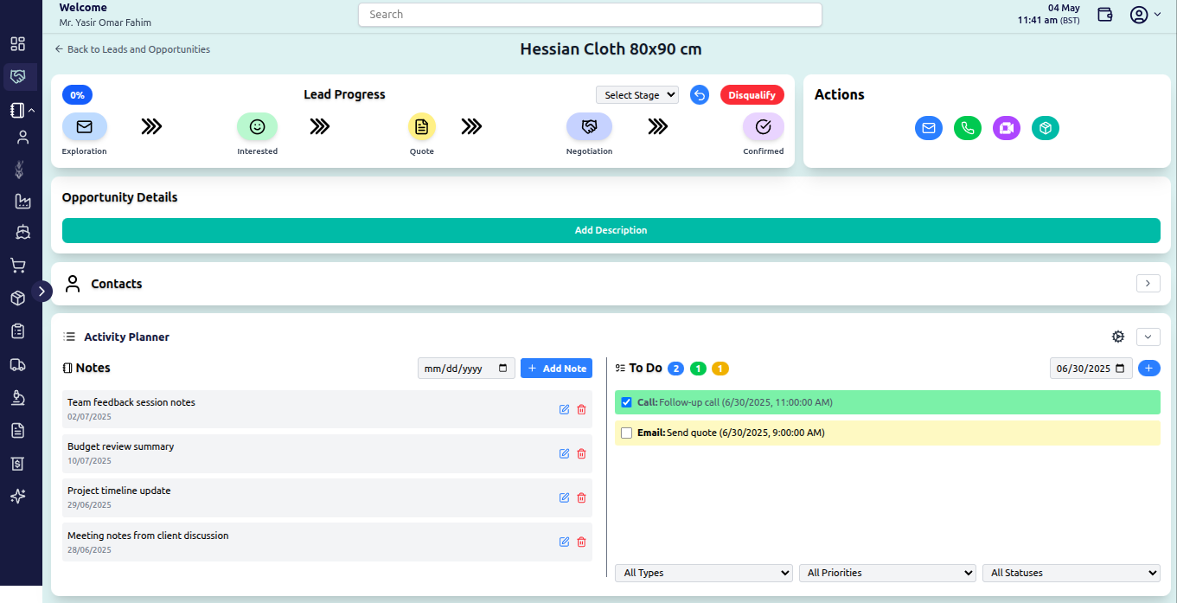Expand the Contacts section
Viewport: 1177px width, 603px height.
pyautogui.click(x=1148, y=283)
